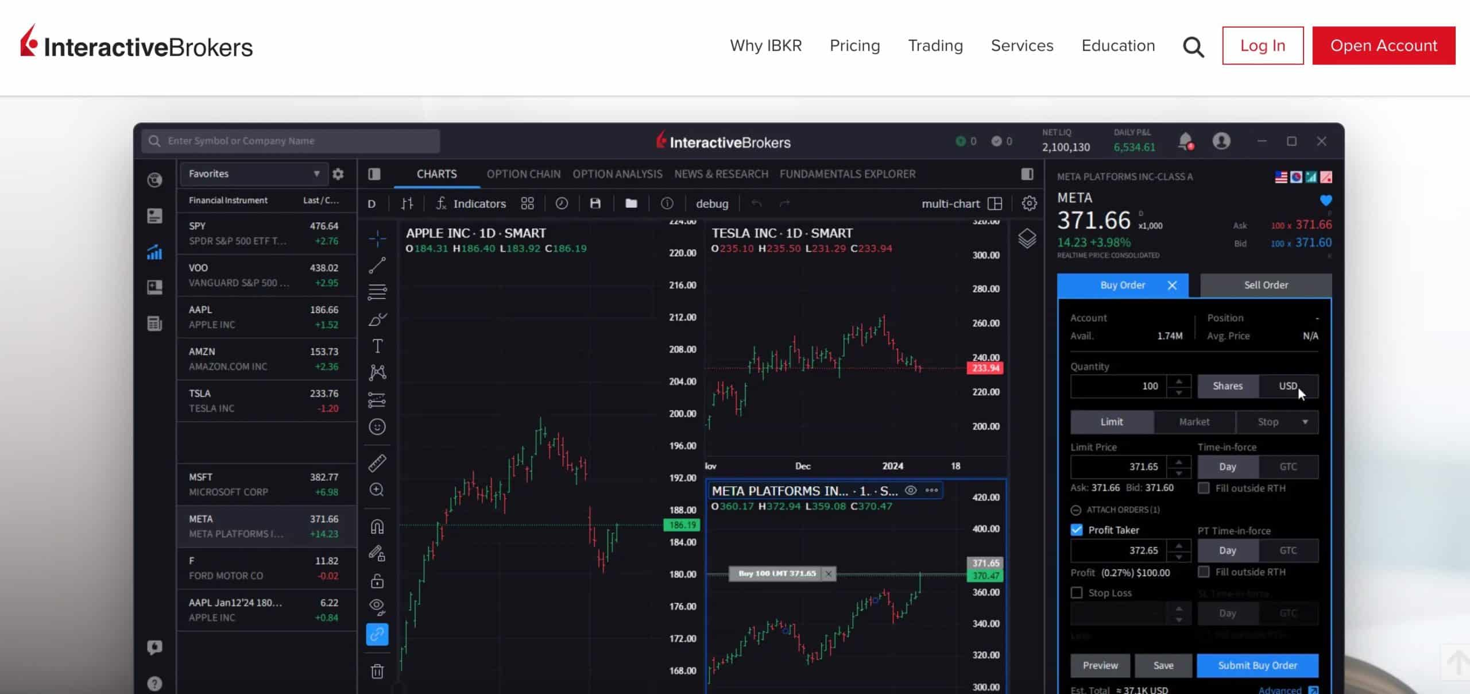Viewport: 1470px width, 694px height.
Task: Select the crosshair cursor drawing tool
Action: click(x=377, y=237)
